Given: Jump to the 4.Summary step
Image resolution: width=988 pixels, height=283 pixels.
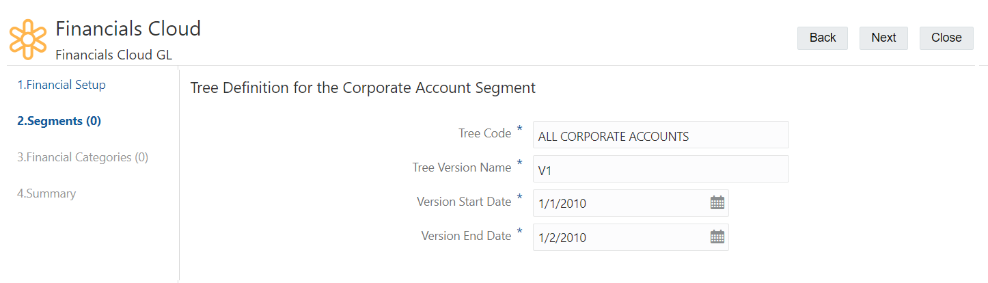Looking at the screenshot, I should [46, 193].
